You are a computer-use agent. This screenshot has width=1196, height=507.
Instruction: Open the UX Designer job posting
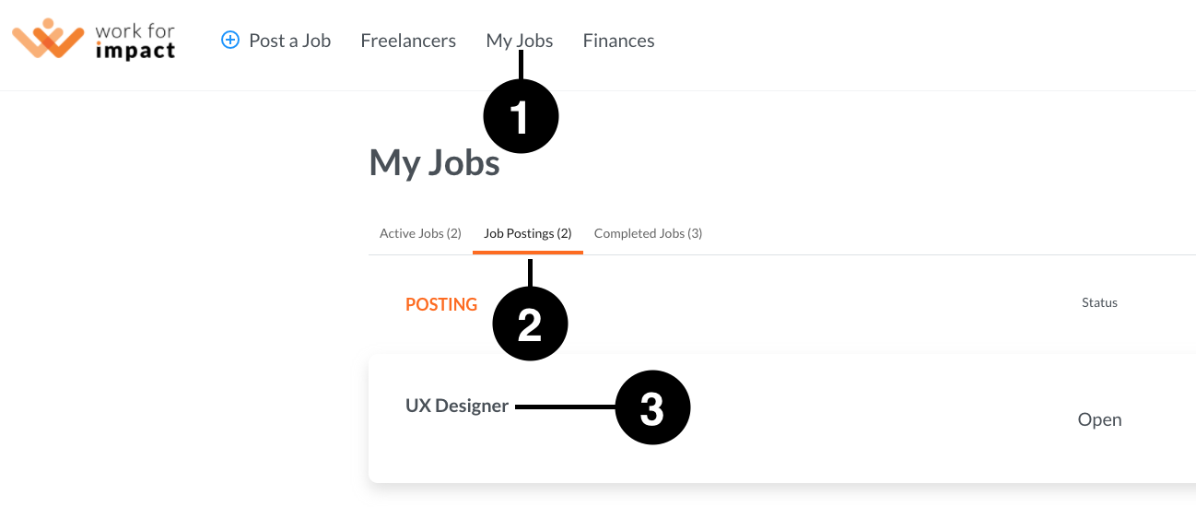(457, 406)
